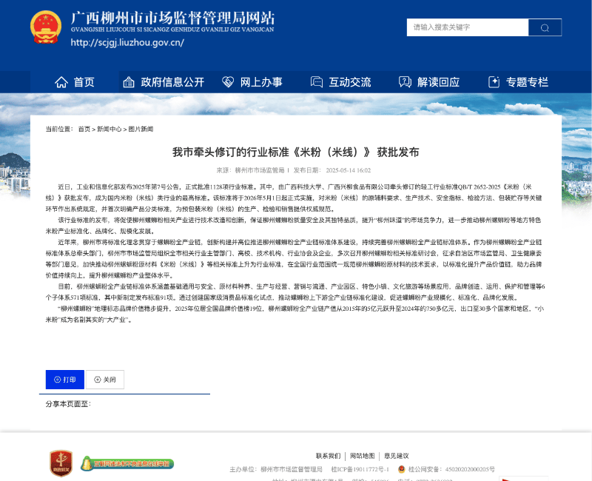Click the site URL text scjgj.liuzhou.gov.cn
Viewport: 592px width, 481px height.
coord(127,42)
